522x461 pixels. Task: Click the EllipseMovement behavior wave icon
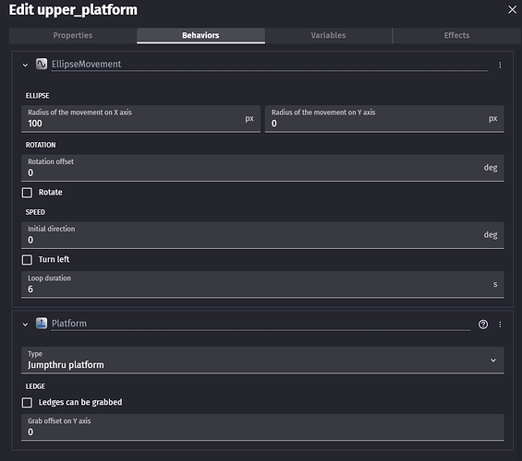click(x=42, y=64)
